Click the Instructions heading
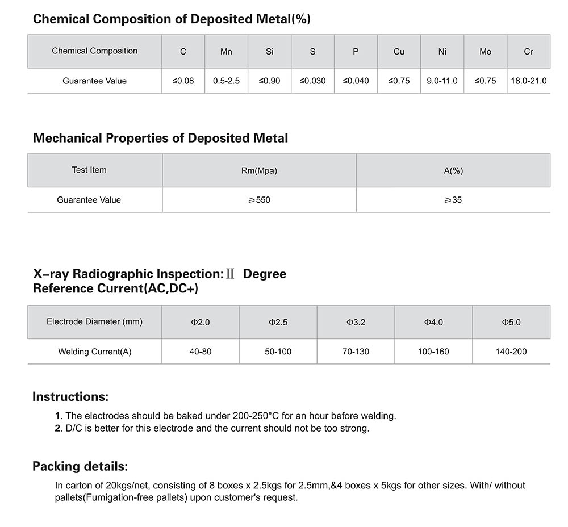Viewport: 568px width, 527px height. click(70, 396)
